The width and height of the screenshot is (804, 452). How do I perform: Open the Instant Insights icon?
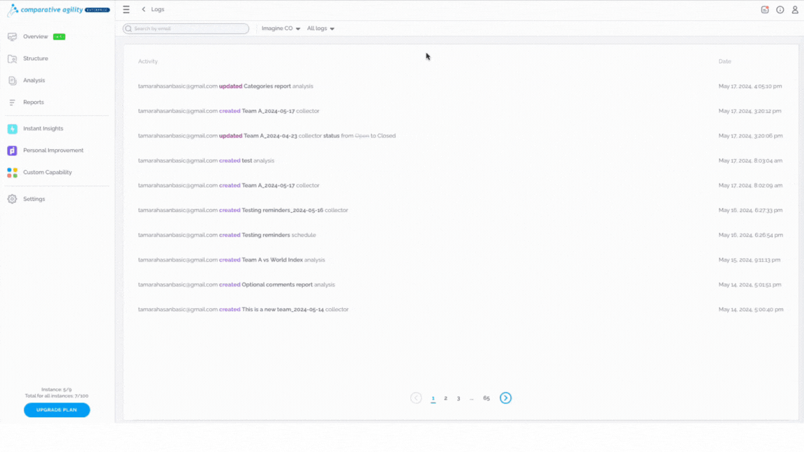click(13, 128)
